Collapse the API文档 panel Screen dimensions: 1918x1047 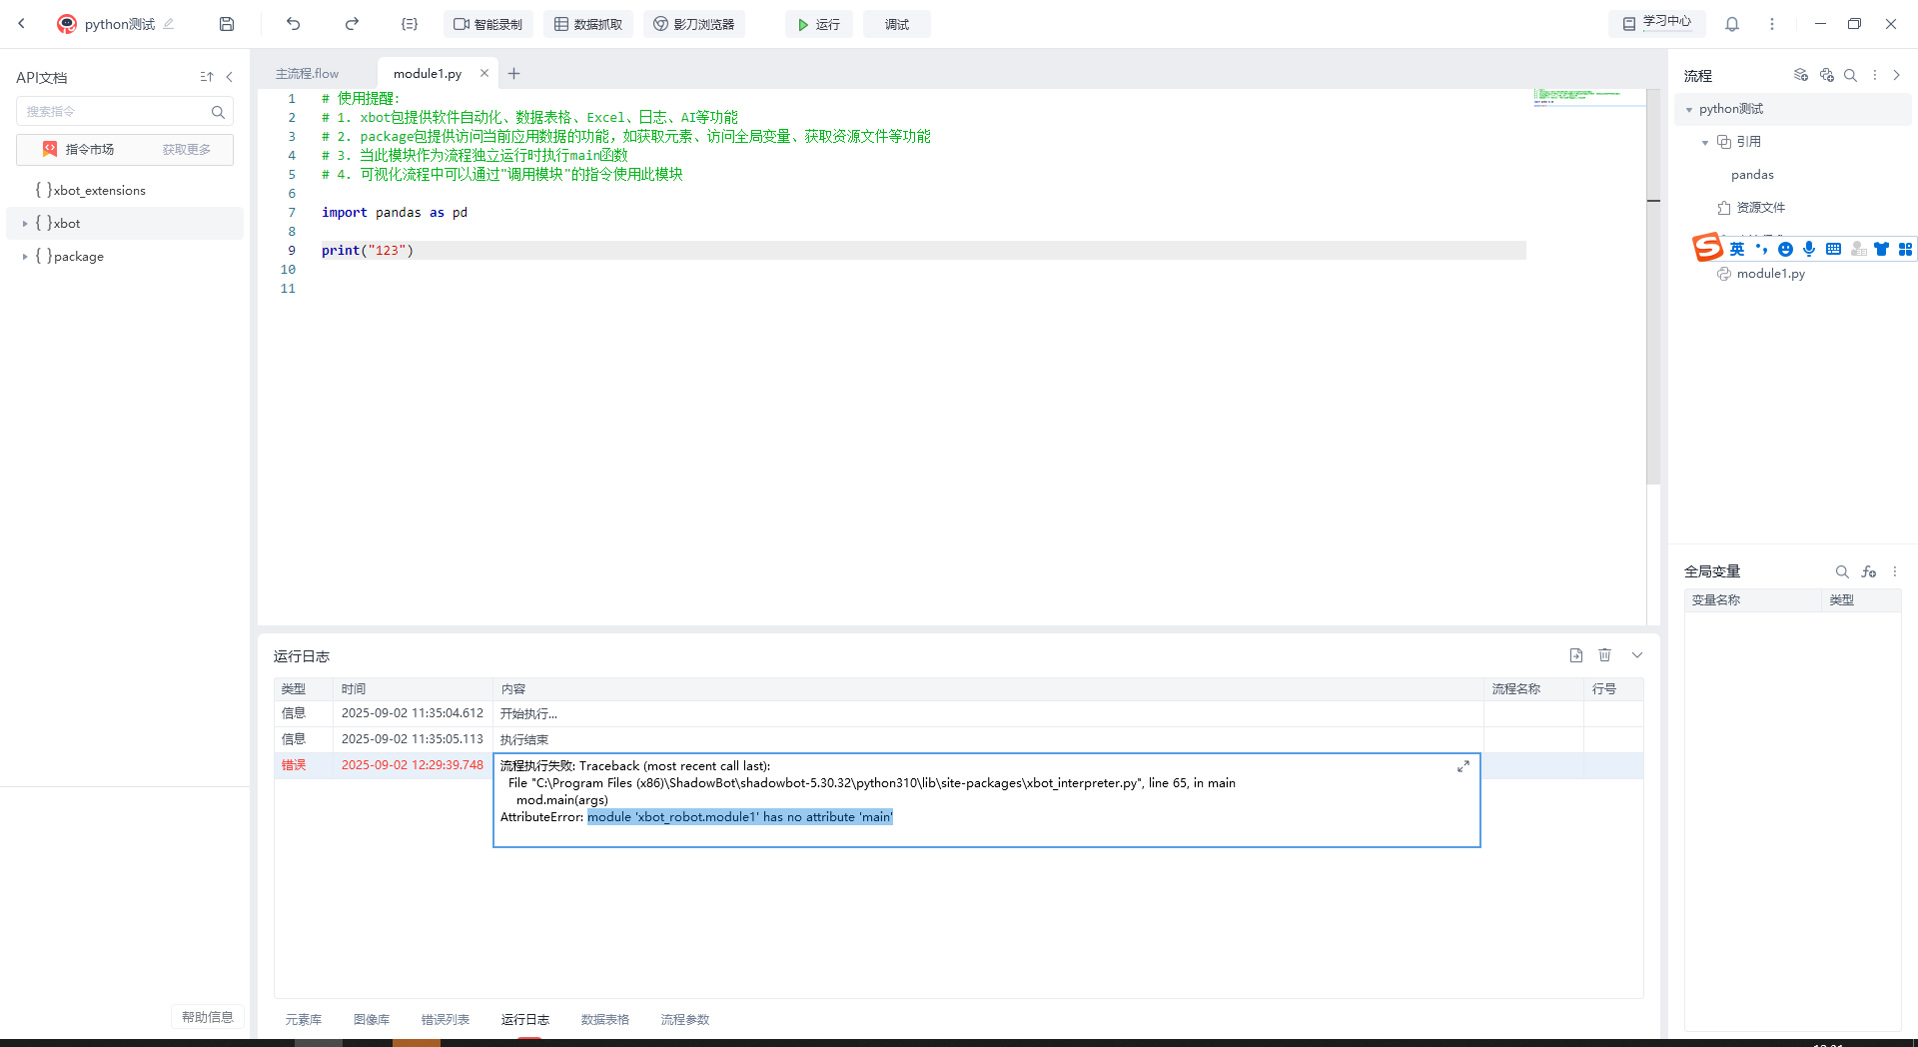229,77
